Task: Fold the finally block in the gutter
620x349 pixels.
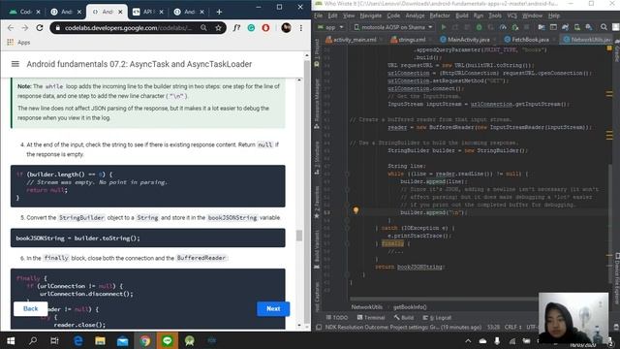Action: pos(347,243)
